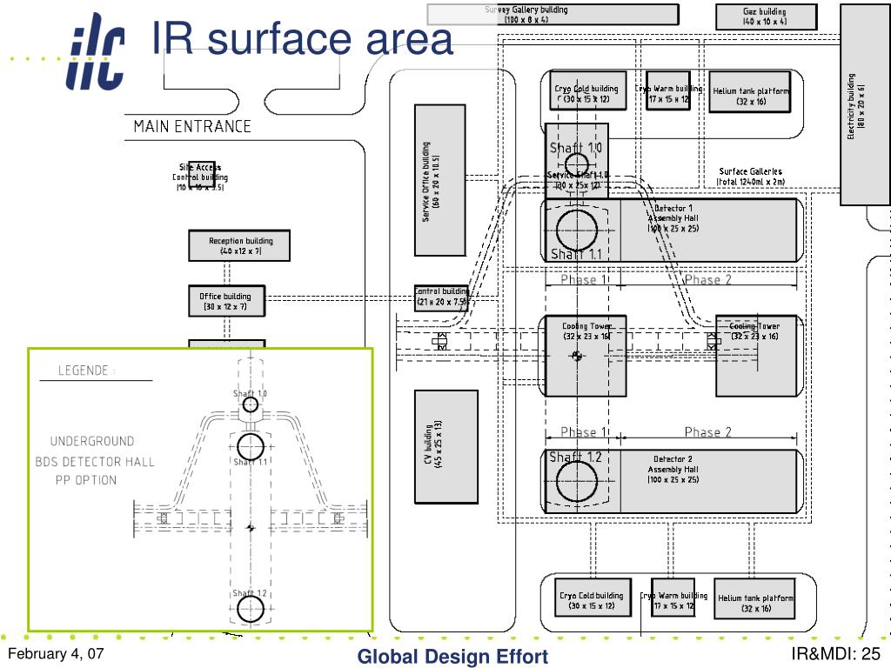Screen dimensions: 891x668
Task: Click the "Shaft 1.1" label in the site plan
Action: (x=576, y=254)
